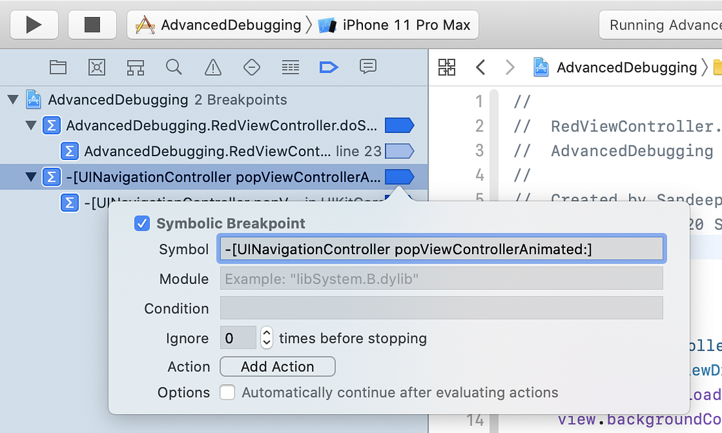Screen dimensions: 722x433
Task: Open the Issue navigator
Action: click(213, 67)
